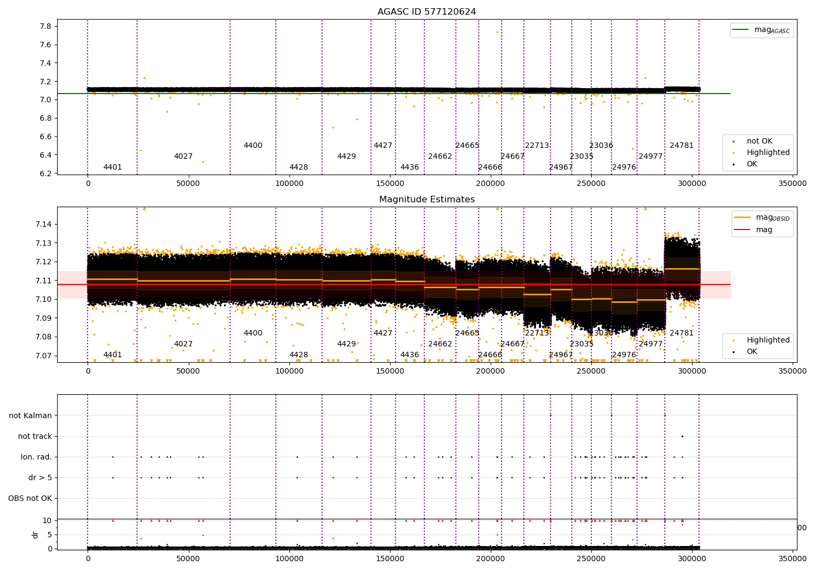Click y-axis tick 7.14 in middle plot
This screenshot has width=816, height=571.
[x=44, y=224]
